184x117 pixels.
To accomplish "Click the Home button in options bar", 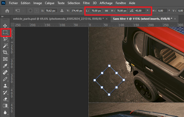I will [7, 11].
